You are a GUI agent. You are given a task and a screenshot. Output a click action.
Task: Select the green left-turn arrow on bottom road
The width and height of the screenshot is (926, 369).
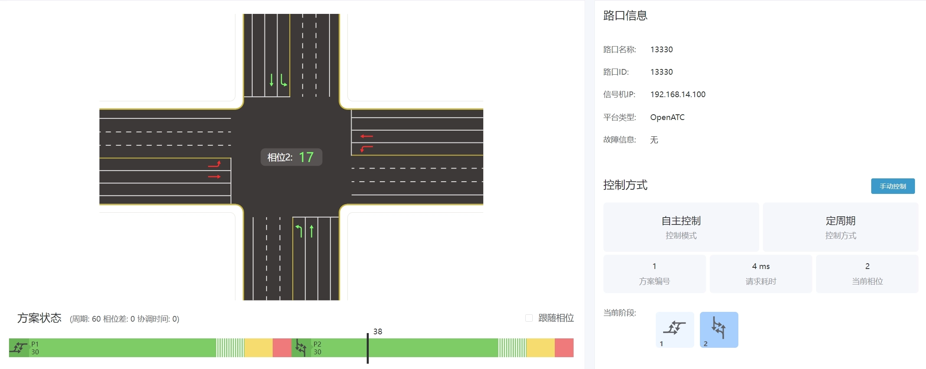pyautogui.click(x=299, y=231)
